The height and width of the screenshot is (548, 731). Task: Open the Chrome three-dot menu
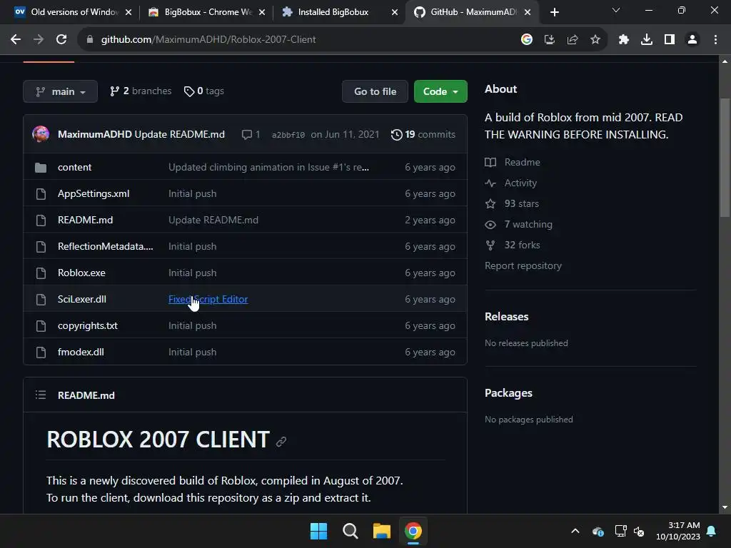[715, 40]
